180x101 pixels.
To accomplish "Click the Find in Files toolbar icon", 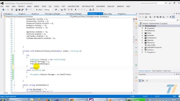I will [56, 10].
